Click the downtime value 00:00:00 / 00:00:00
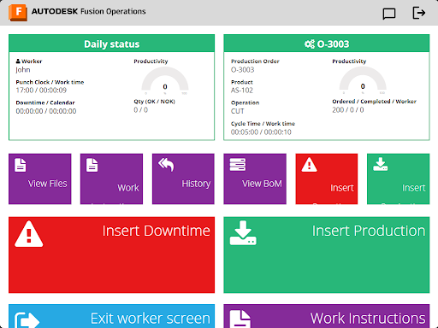Image resolution: width=438 pixels, height=328 pixels. [46, 111]
